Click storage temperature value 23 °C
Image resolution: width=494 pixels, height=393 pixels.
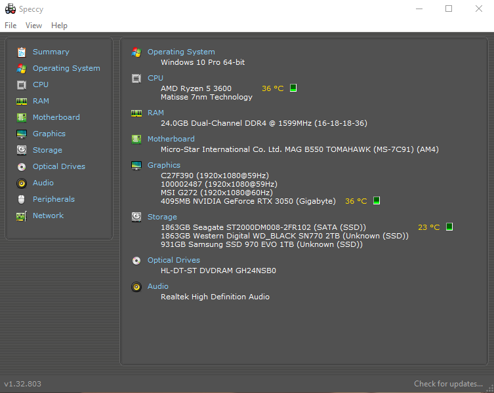tap(429, 227)
